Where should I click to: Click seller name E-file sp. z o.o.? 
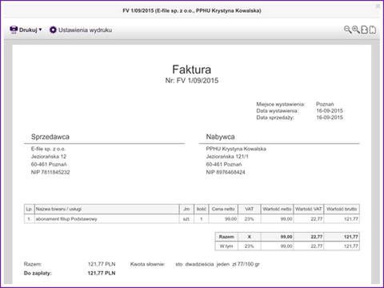coord(48,149)
